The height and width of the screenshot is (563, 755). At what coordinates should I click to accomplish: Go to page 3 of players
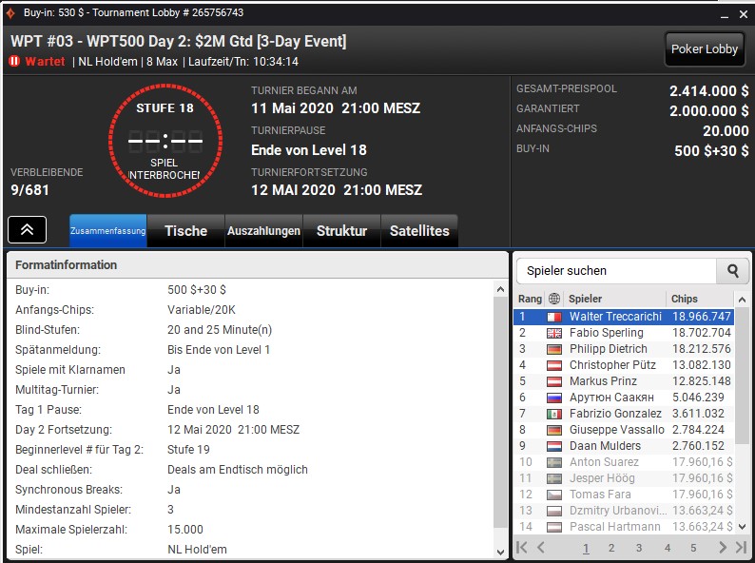point(638,548)
